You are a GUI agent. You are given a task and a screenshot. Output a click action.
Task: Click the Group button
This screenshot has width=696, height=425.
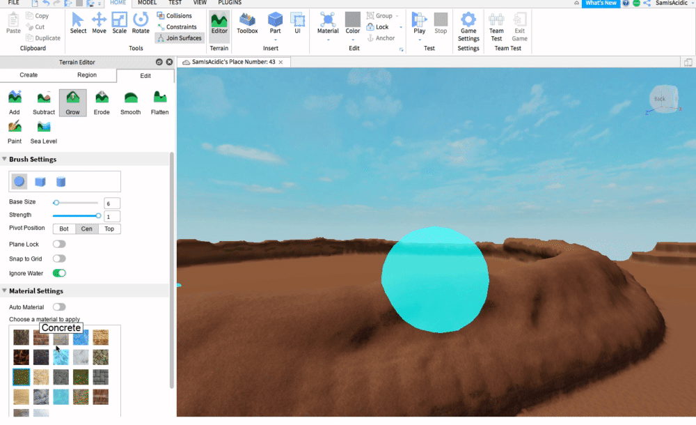pyautogui.click(x=379, y=15)
